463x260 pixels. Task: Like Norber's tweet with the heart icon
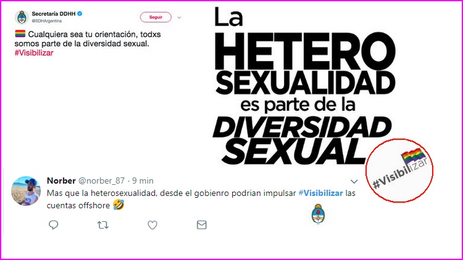tap(152, 225)
